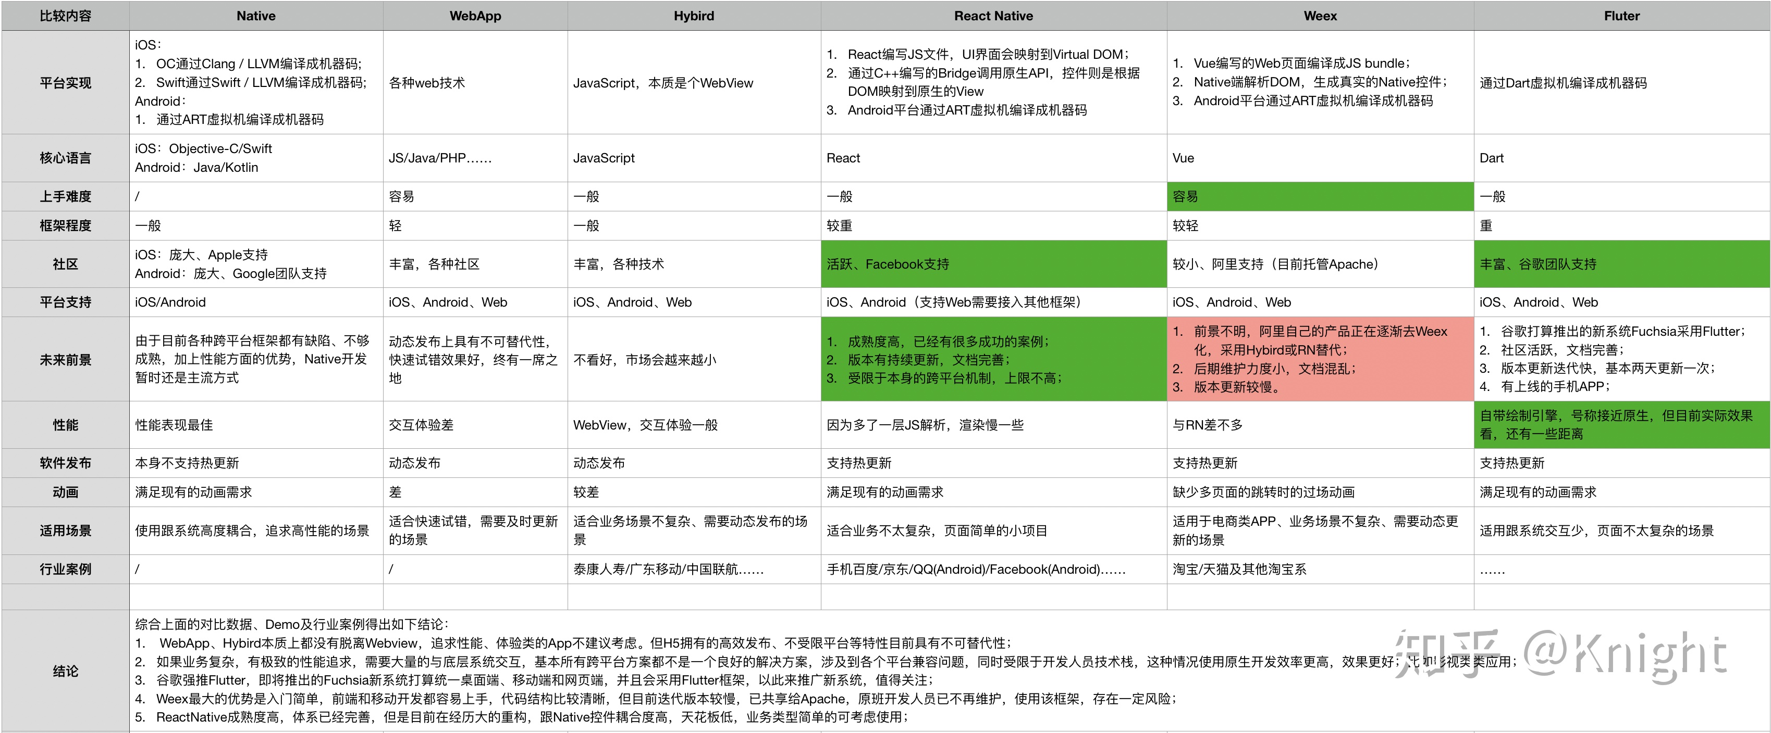Click the WebApp column header cell

474,16
